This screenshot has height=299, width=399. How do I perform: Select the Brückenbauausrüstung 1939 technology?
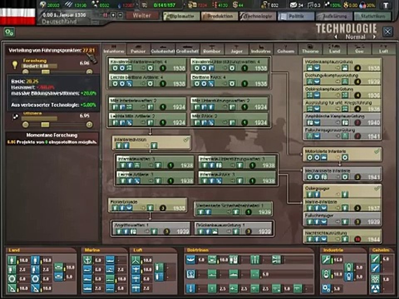tap(233, 228)
